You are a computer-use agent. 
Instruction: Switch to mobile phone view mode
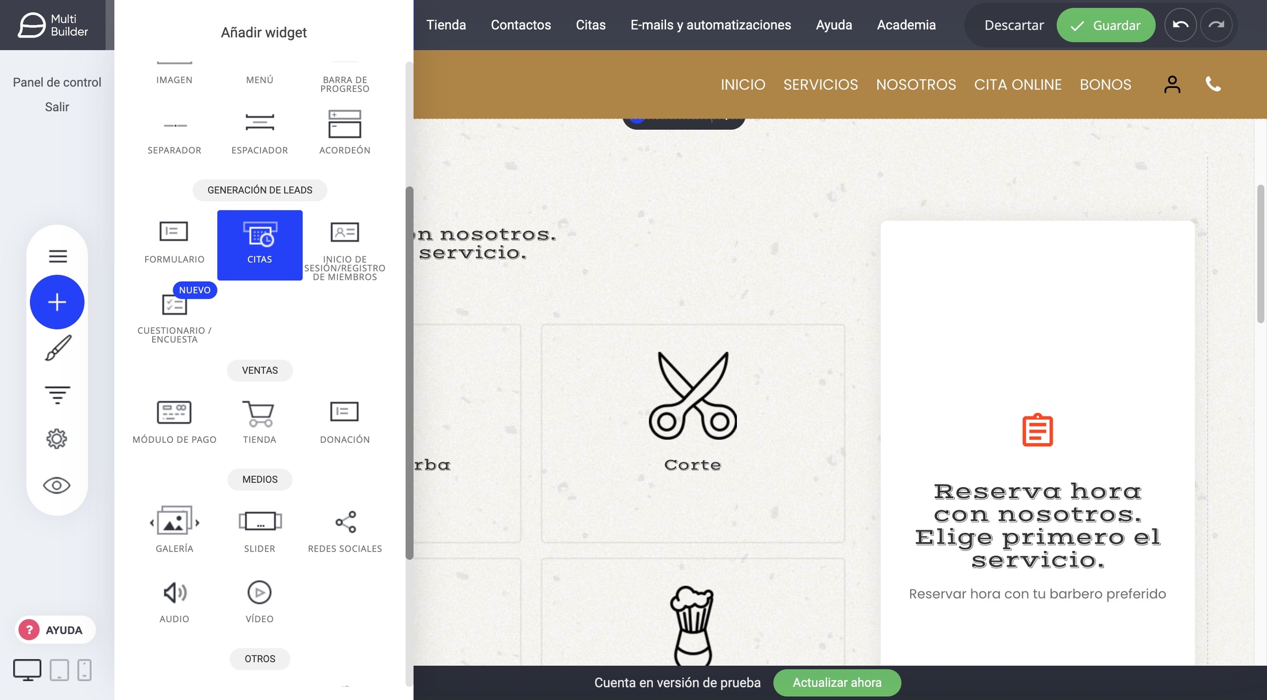point(84,670)
